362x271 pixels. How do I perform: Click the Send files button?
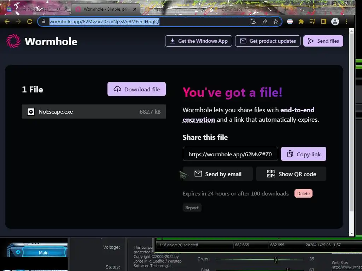click(x=323, y=41)
